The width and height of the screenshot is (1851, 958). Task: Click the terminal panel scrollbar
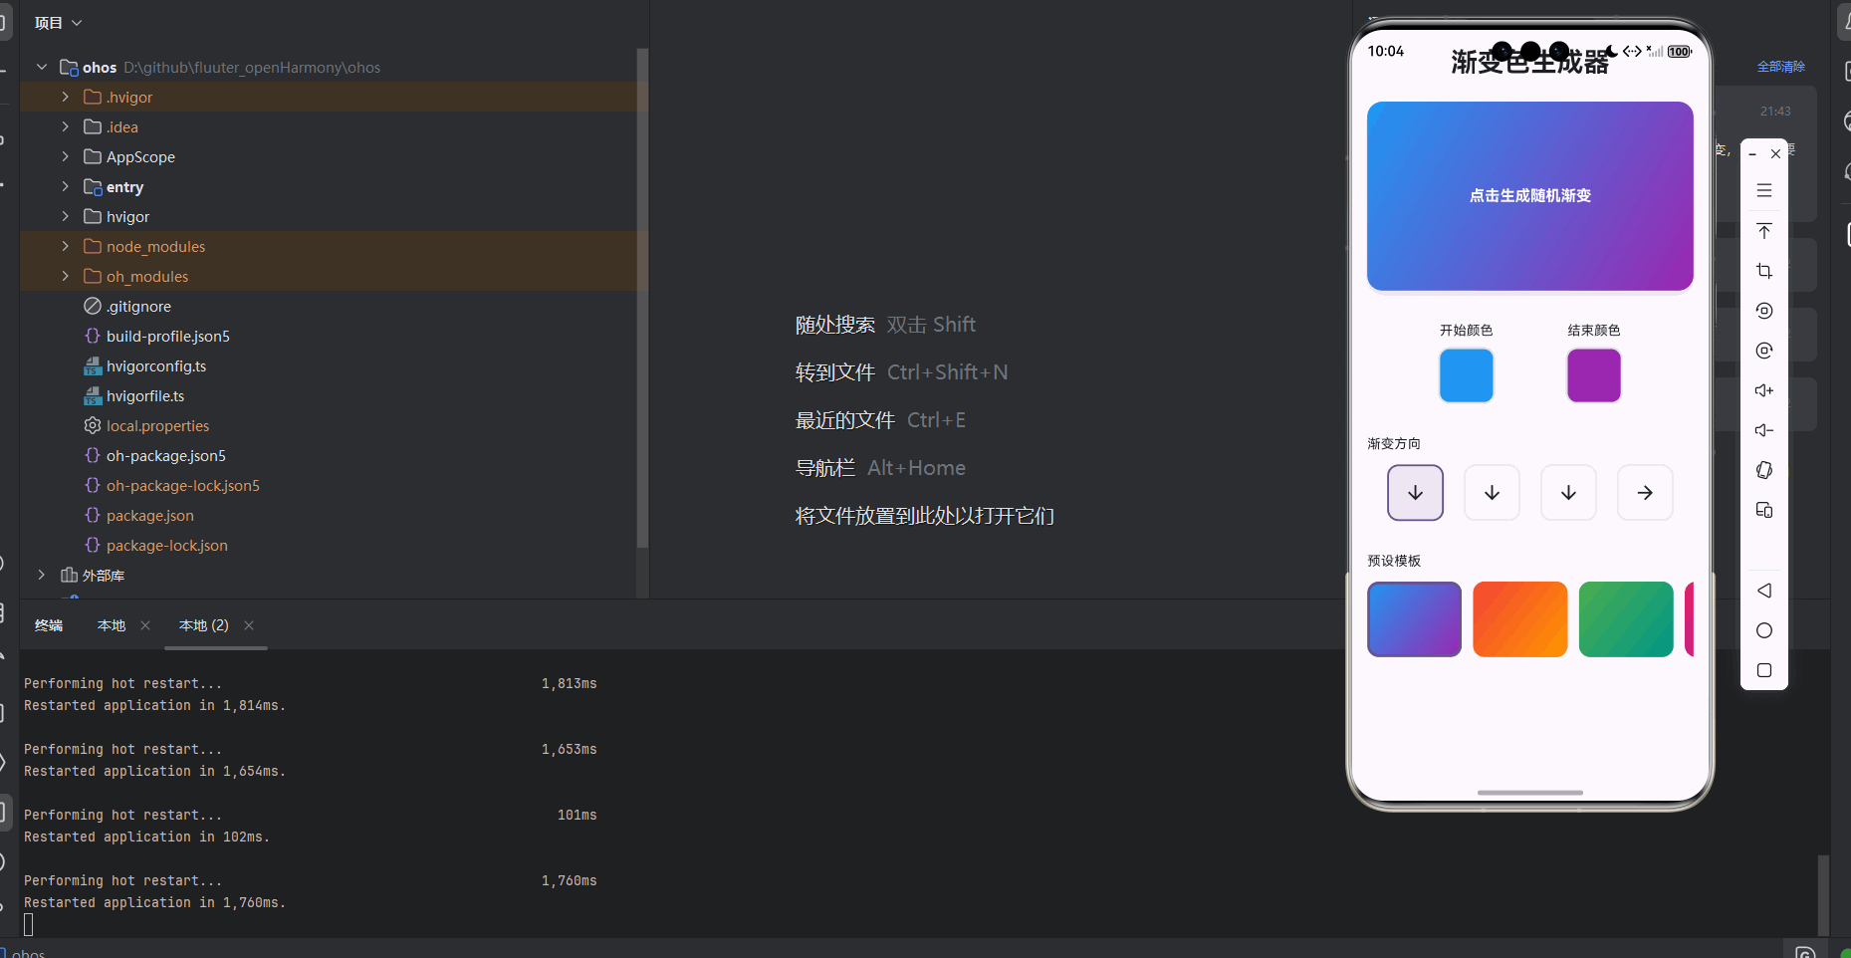[1823, 893]
